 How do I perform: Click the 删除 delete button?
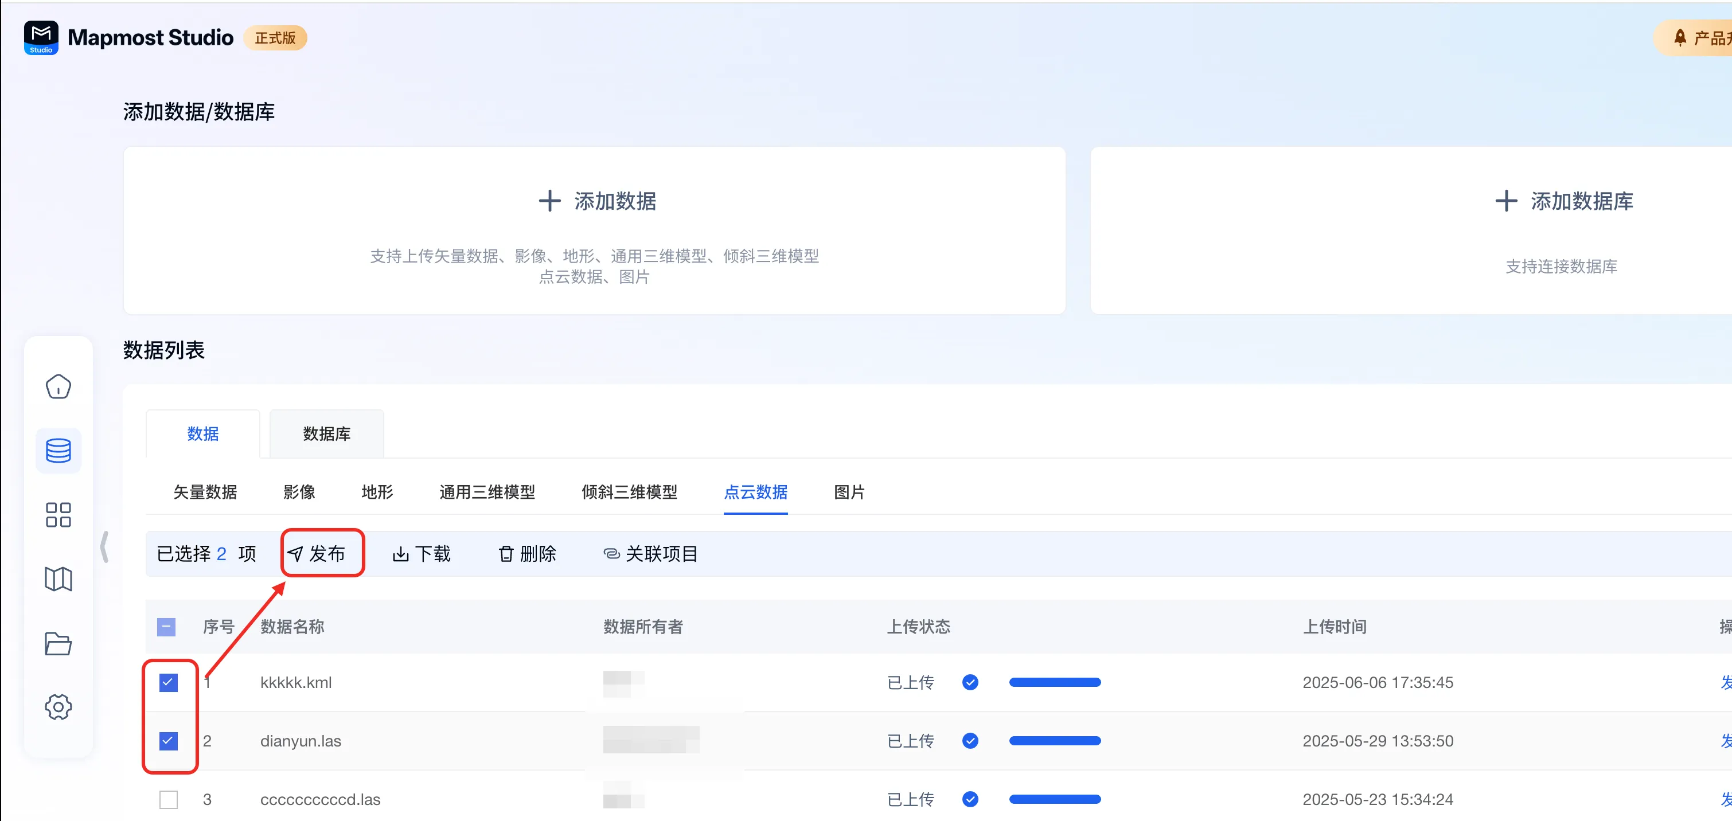tap(528, 553)
